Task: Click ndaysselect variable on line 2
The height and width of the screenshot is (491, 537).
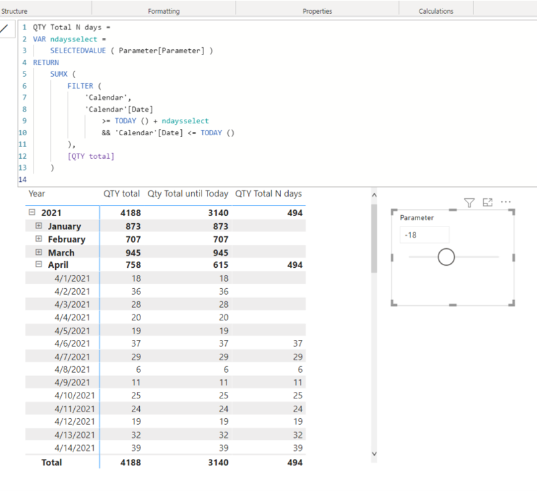Action: (74, 39)
